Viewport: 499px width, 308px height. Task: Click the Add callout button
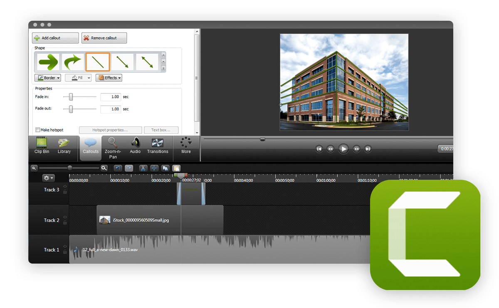coord(55,38)
